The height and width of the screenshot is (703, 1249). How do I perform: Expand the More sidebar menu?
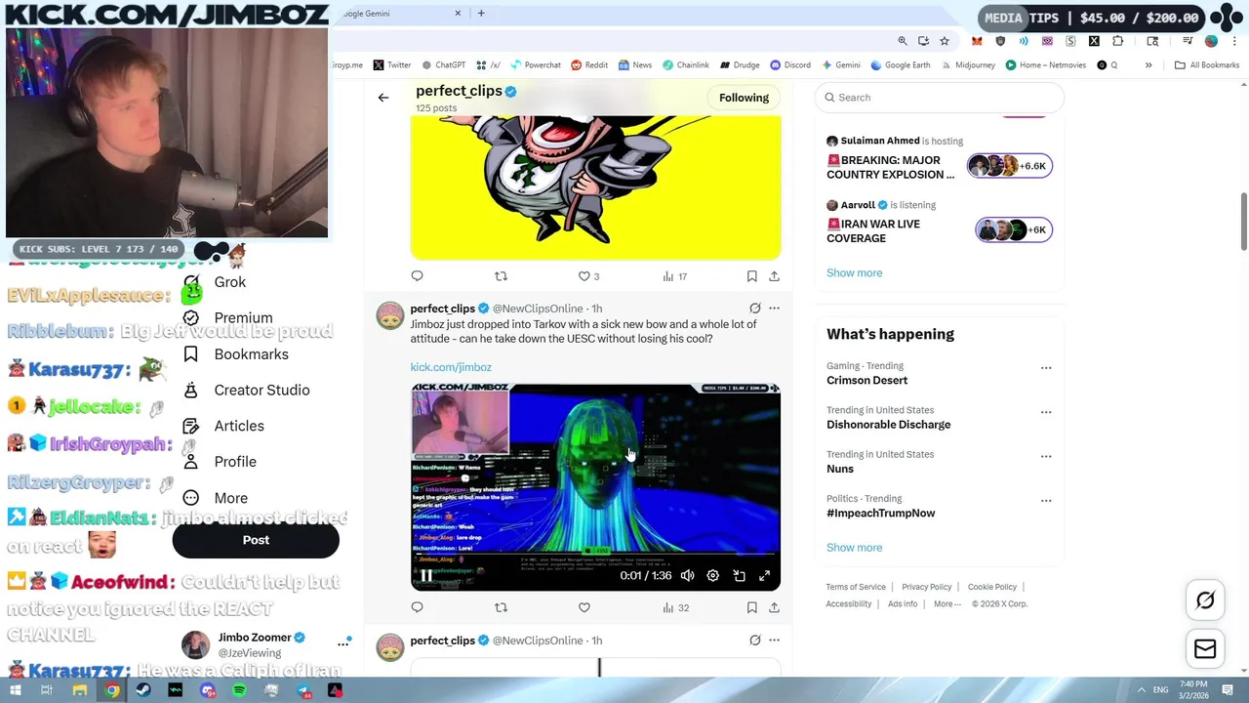(216, 498)
